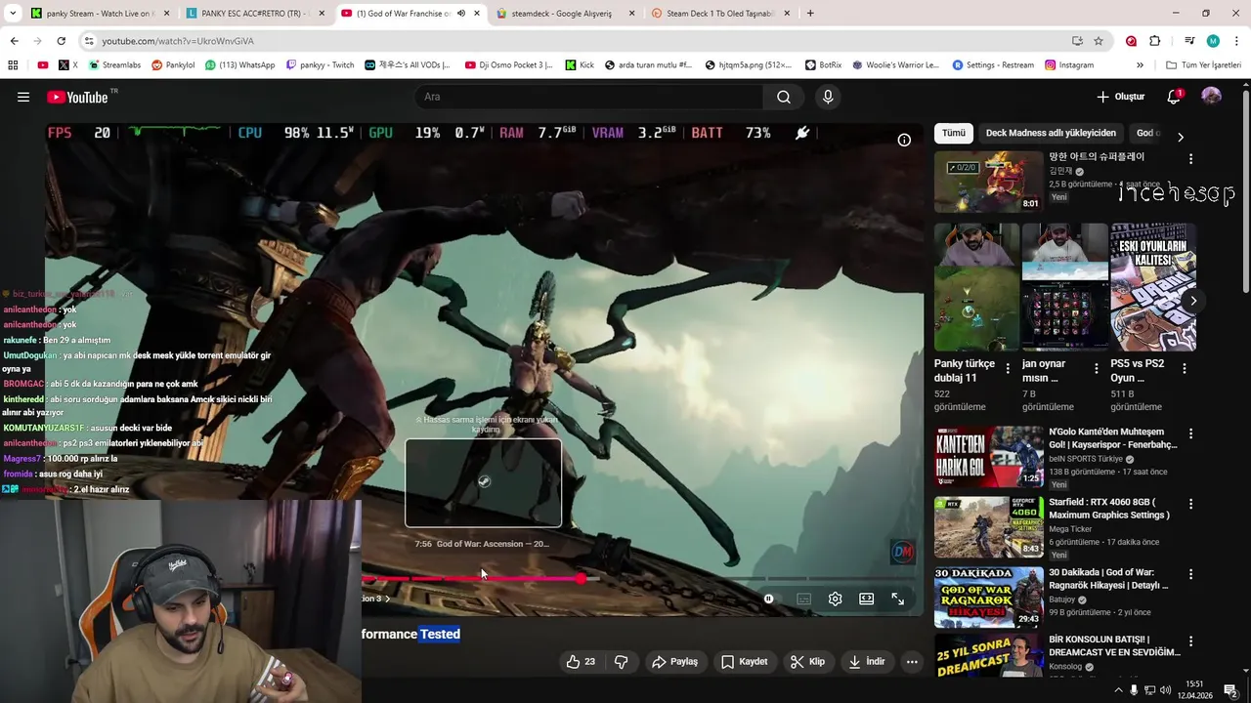Click the Oluştur create button
Screen dimensions: 1251x703
pyautogui.click(x=1120, y=97)
